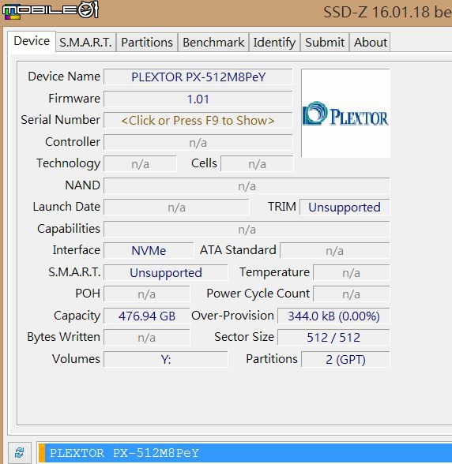The width and height of the screenshot is (452, 464).
Task: Reveal serial number via Click or Press F9
Action: tap(198, 121)
